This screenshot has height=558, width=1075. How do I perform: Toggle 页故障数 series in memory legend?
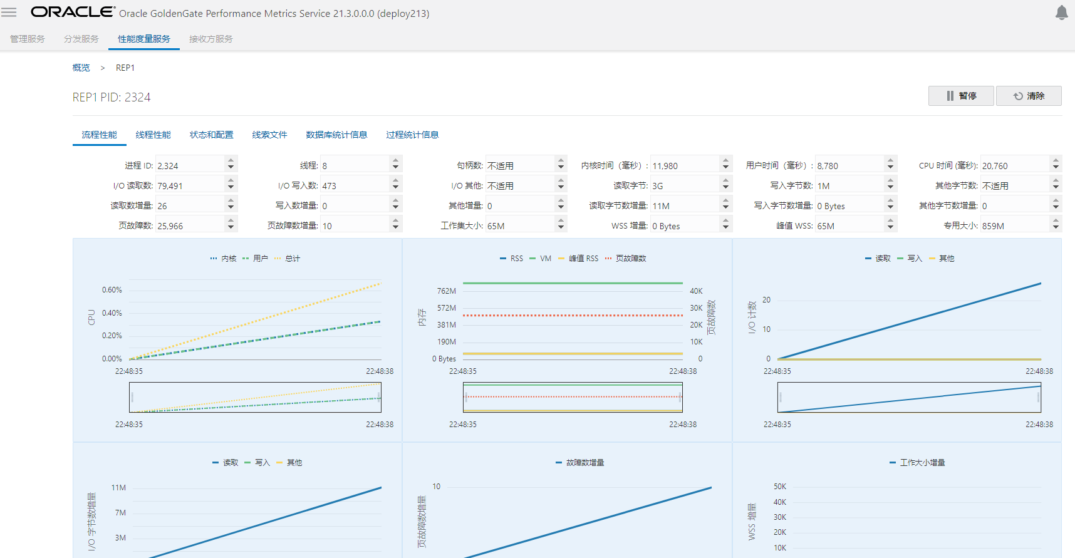626,259
